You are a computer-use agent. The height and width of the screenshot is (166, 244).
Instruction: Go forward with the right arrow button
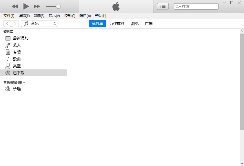pyautogui.click(x=15, y=24)
